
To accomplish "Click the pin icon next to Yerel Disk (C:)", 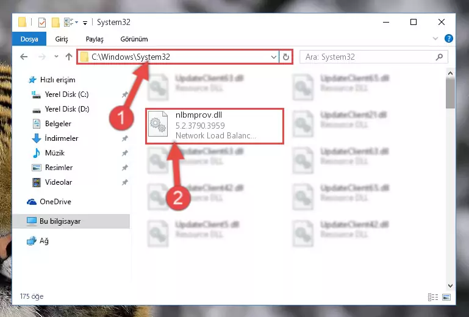I will click(x=125, y=94).
